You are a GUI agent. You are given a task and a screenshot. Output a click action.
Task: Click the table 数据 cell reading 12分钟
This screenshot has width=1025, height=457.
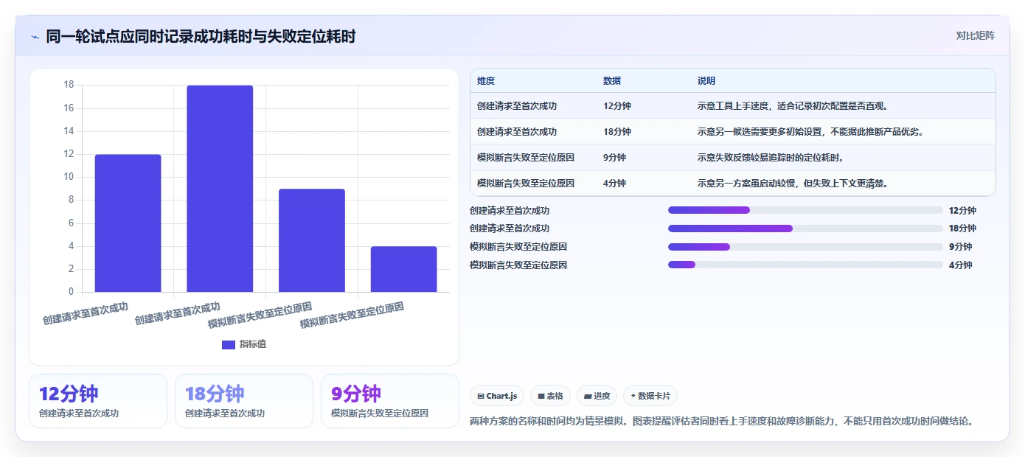coord(617,106)
